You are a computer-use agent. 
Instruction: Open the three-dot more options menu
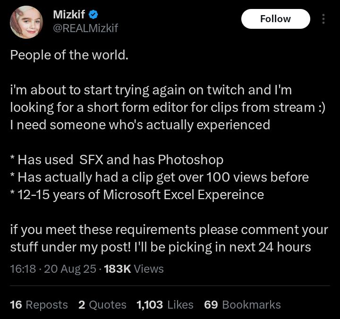click(x=323, y=19)
